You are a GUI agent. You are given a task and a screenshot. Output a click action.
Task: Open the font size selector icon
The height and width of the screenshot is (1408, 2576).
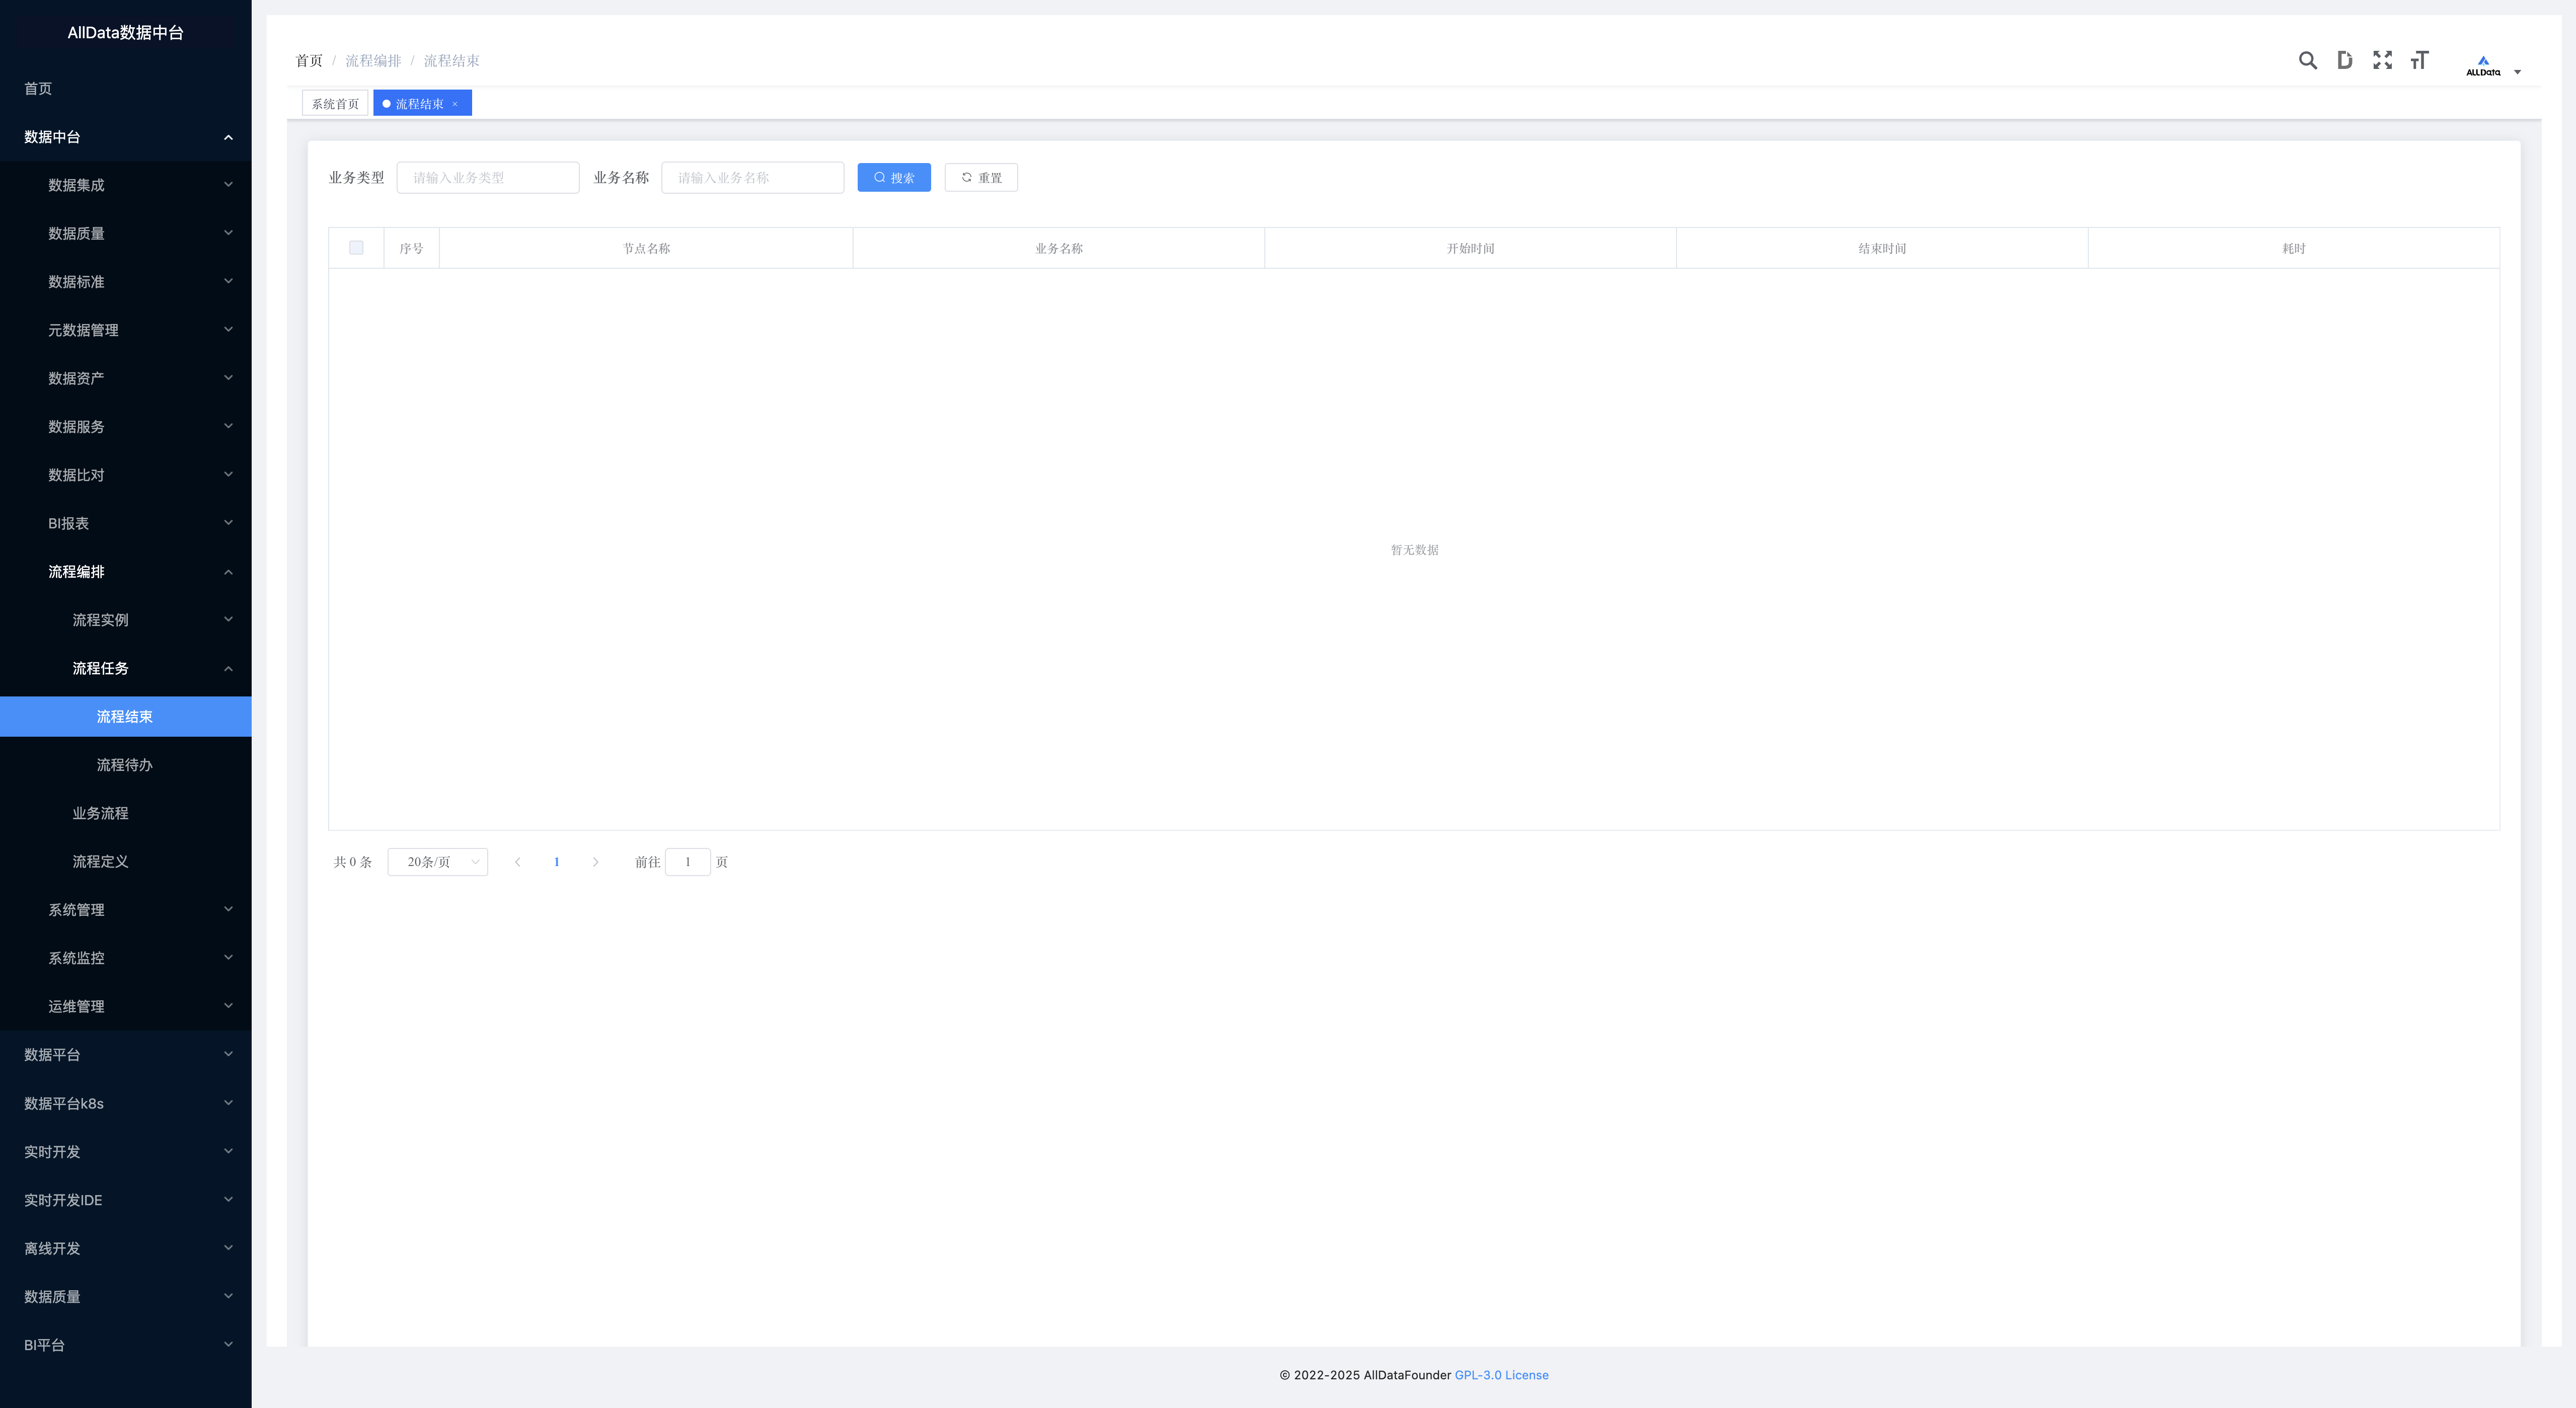click(2419, 60)
